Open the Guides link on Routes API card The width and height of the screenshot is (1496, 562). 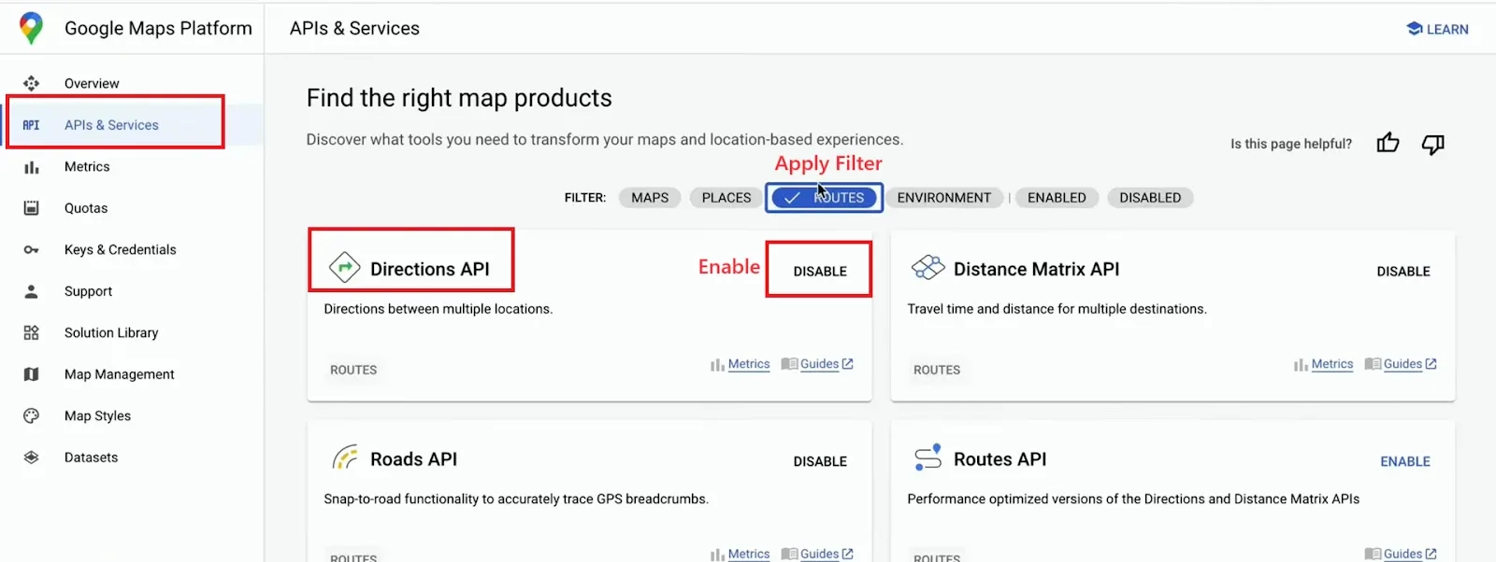pos(1402,554)
